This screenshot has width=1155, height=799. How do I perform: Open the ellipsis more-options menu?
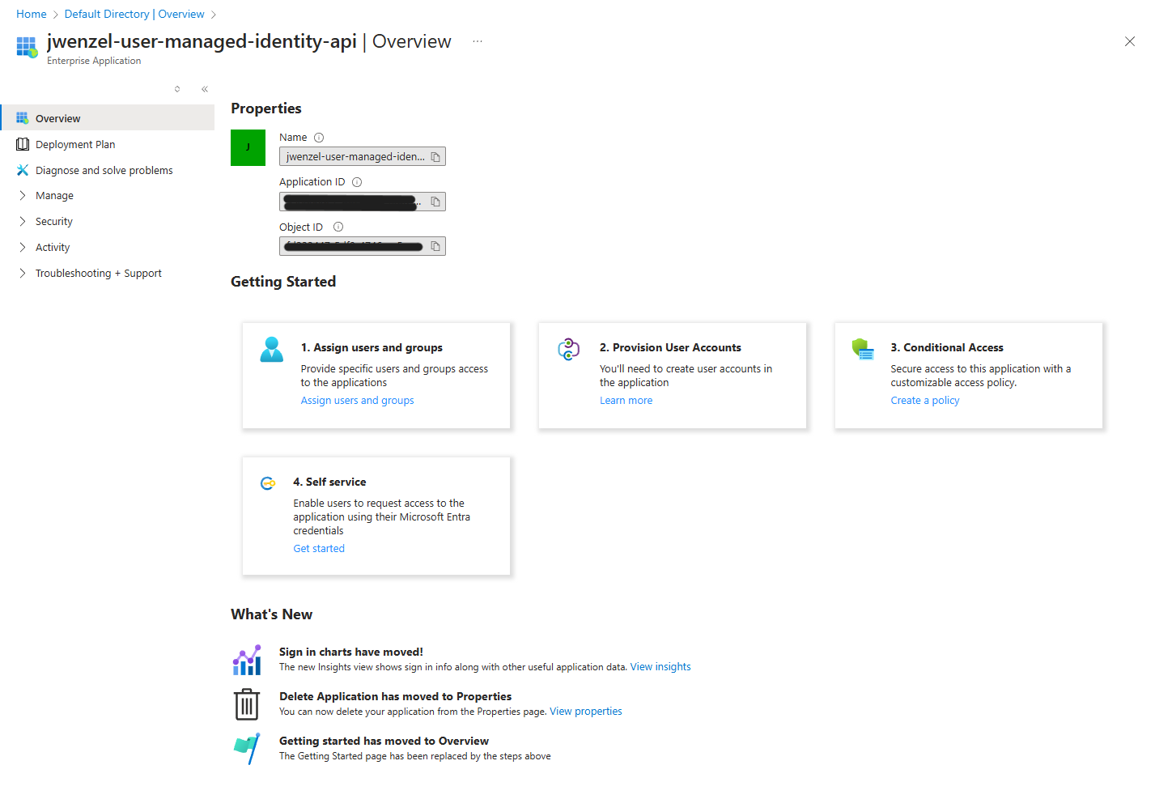[x=477, y=40]
